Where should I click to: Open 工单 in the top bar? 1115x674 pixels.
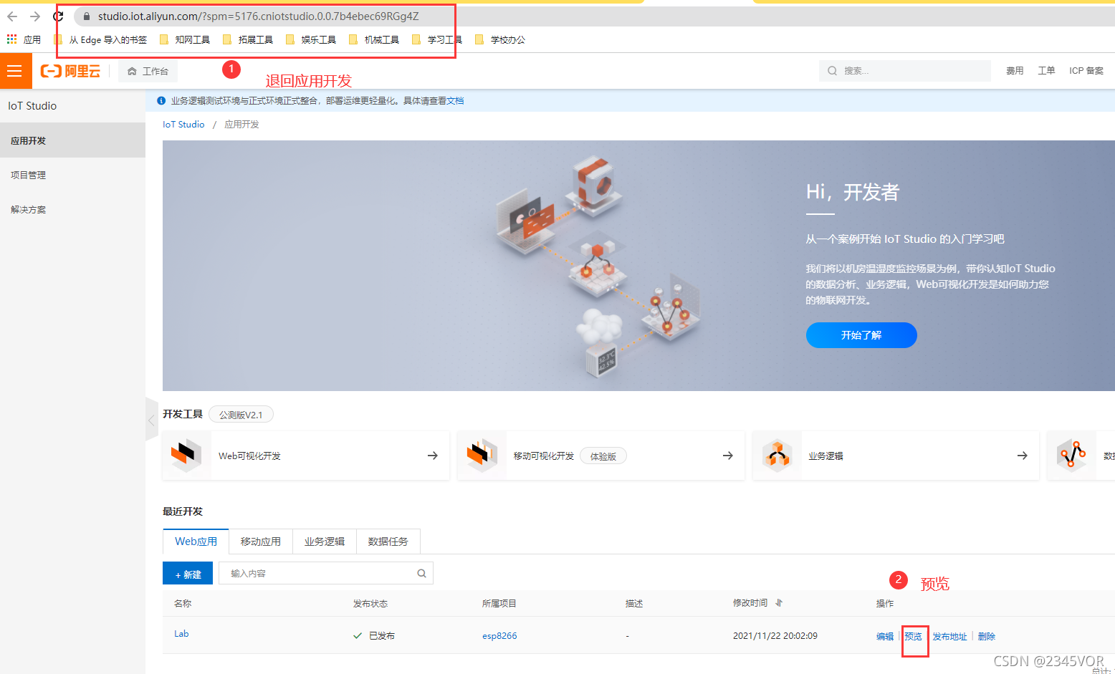(1046, 71)
